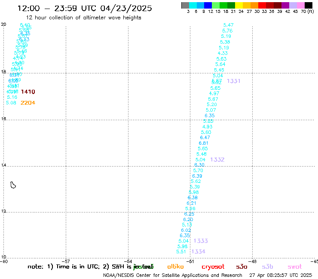This screenshot has width=318, height=279.
Task: Click the wave height value '6.21'
Action: 191,203
